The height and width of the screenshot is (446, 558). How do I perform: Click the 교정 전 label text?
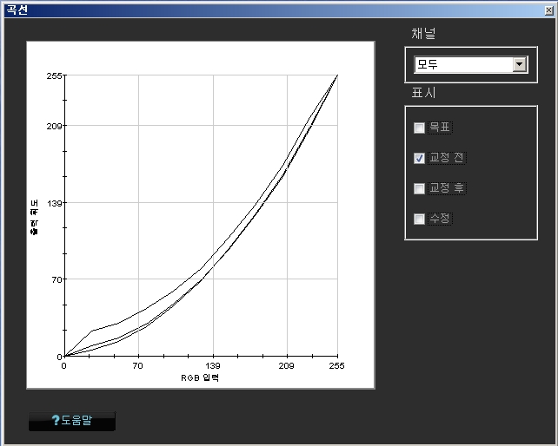[x=448, y=158]
